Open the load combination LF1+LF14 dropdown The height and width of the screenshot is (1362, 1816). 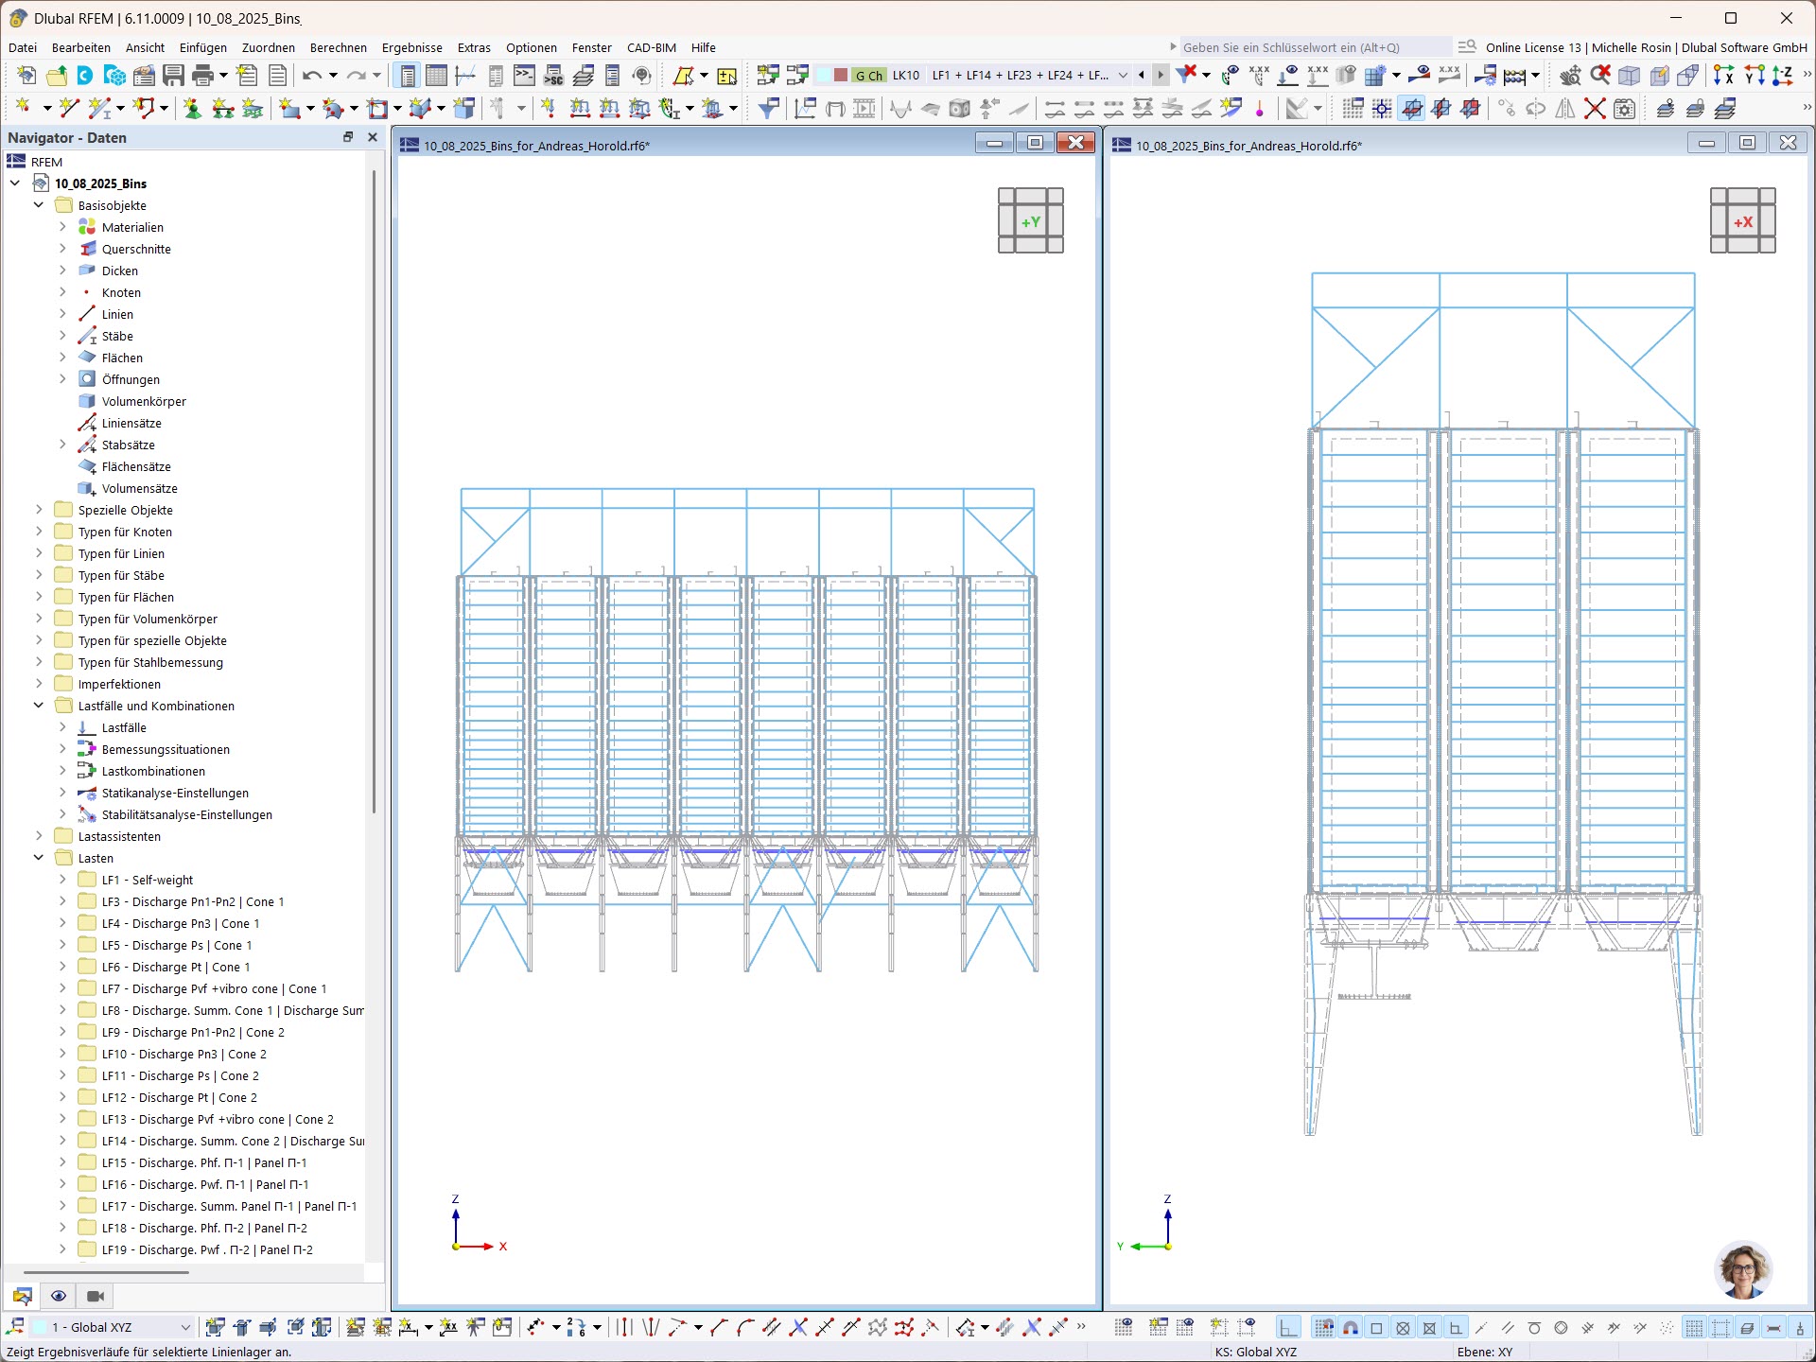coord(1124,75)
